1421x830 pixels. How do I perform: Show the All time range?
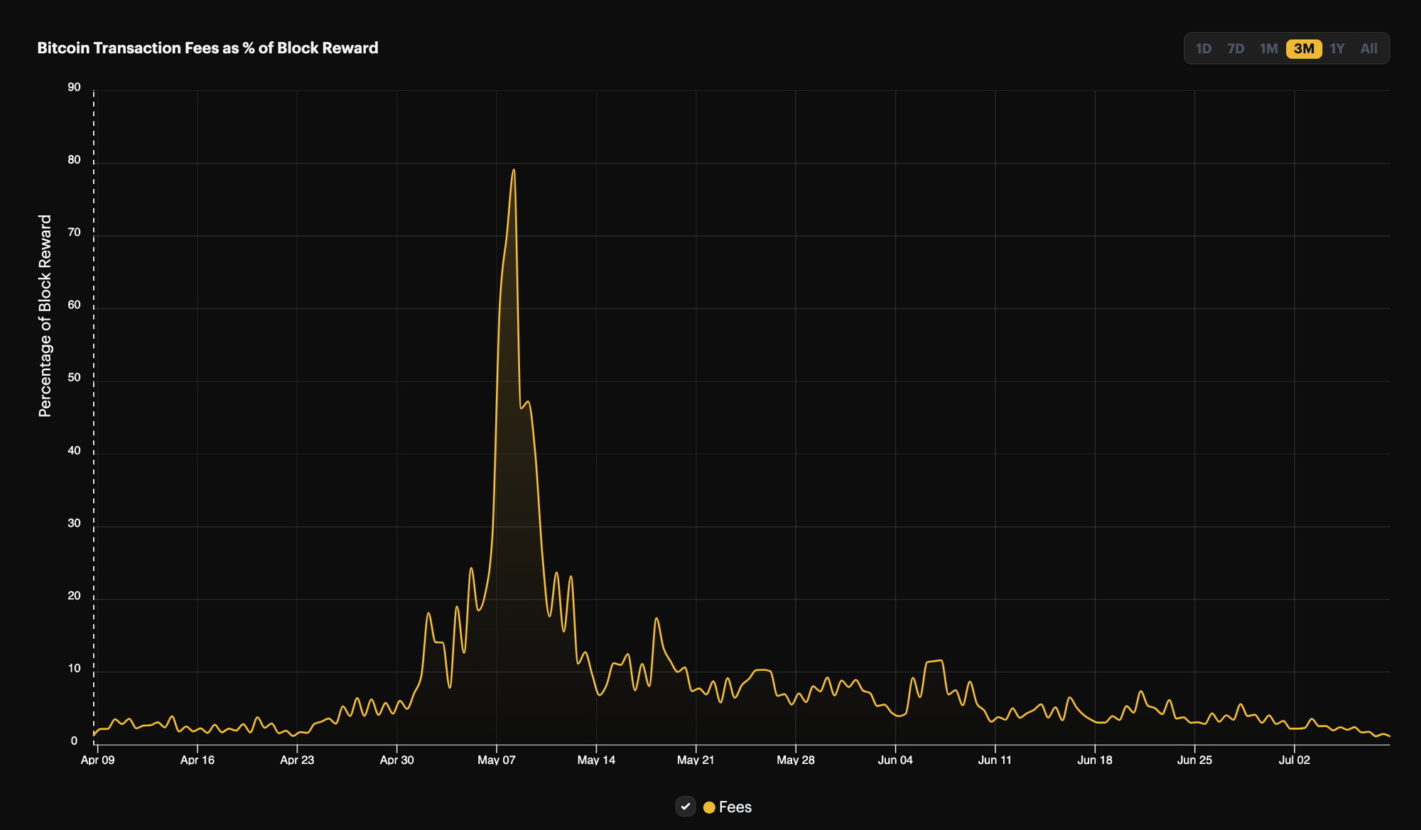(x=1368, y=49)
